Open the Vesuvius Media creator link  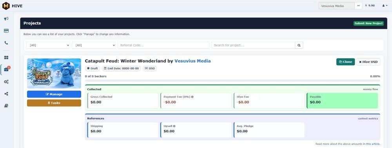192,61
